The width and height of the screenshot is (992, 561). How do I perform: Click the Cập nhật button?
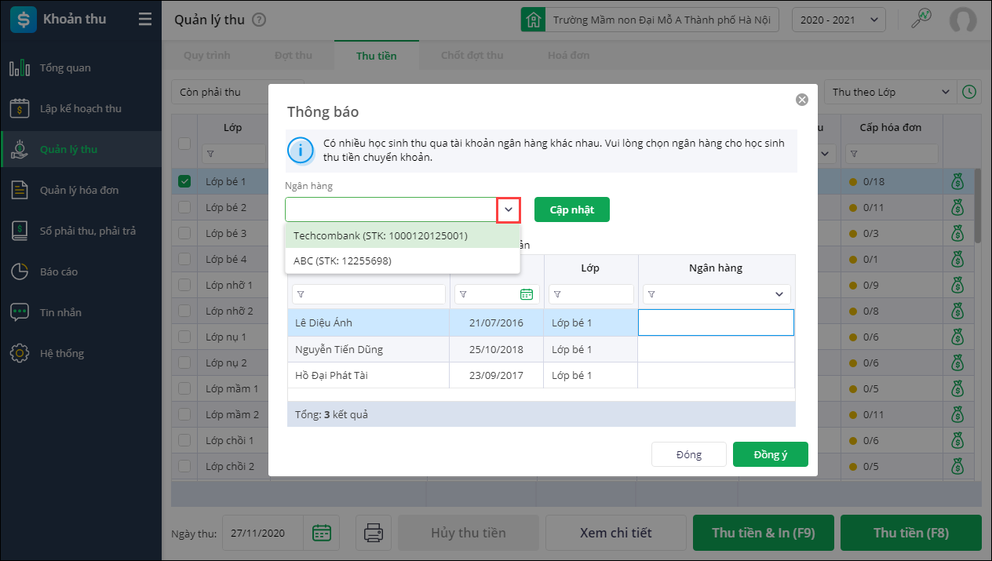coord(571,209)
